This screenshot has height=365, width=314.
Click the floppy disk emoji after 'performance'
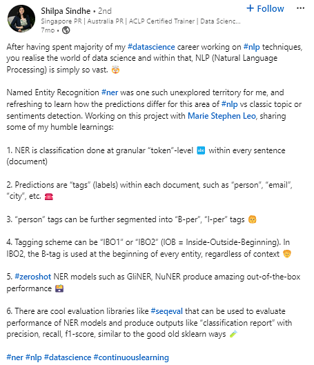59,288
